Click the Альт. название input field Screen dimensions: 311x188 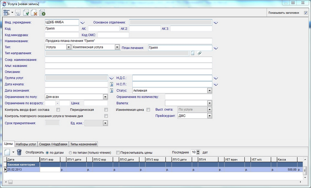pyautogui.click(x=128, y=66)
